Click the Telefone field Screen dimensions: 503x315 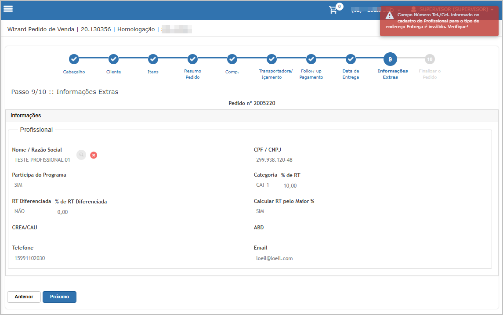(x=30, y=258)
